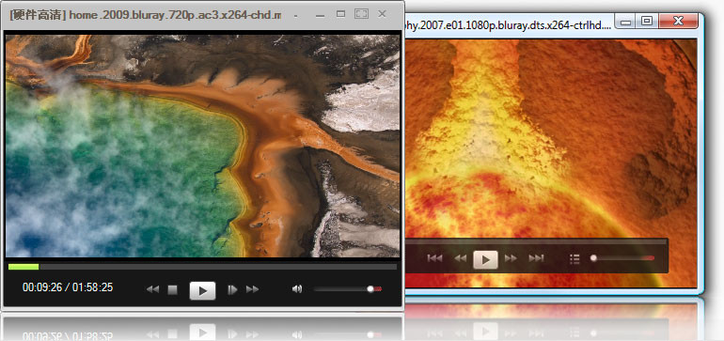Play the home.2009 video in left player
The height and width of the screenshot is (341, 724).
click(202, 290)
